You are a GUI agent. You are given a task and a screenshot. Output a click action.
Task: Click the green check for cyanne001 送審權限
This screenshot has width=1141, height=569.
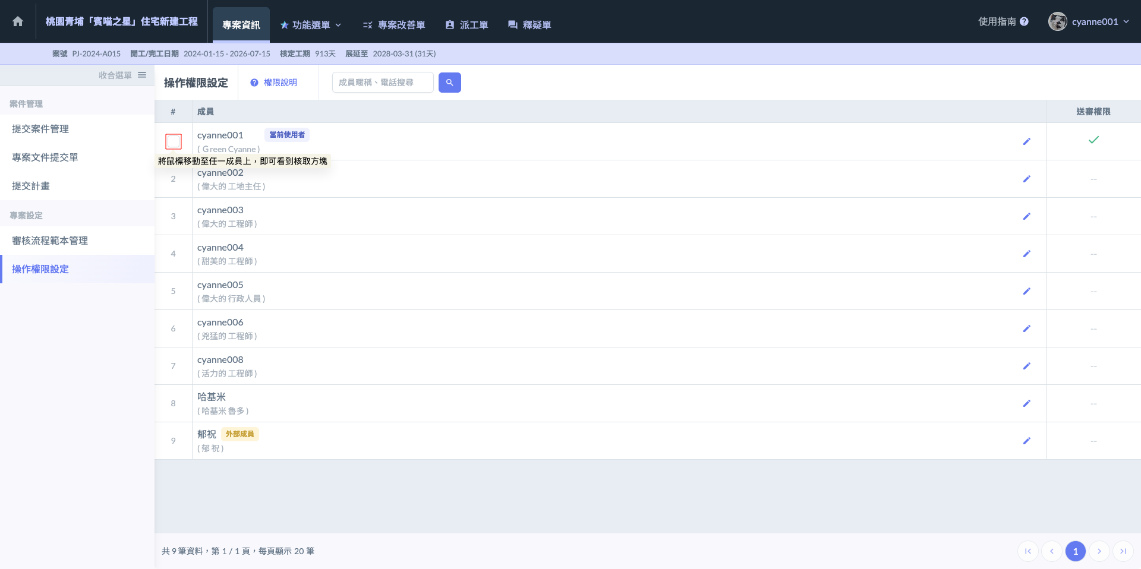pyautogui.click(x=1093, y=140)
